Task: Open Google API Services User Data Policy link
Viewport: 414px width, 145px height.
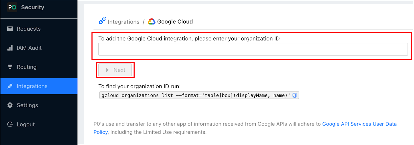Action: 359,124
